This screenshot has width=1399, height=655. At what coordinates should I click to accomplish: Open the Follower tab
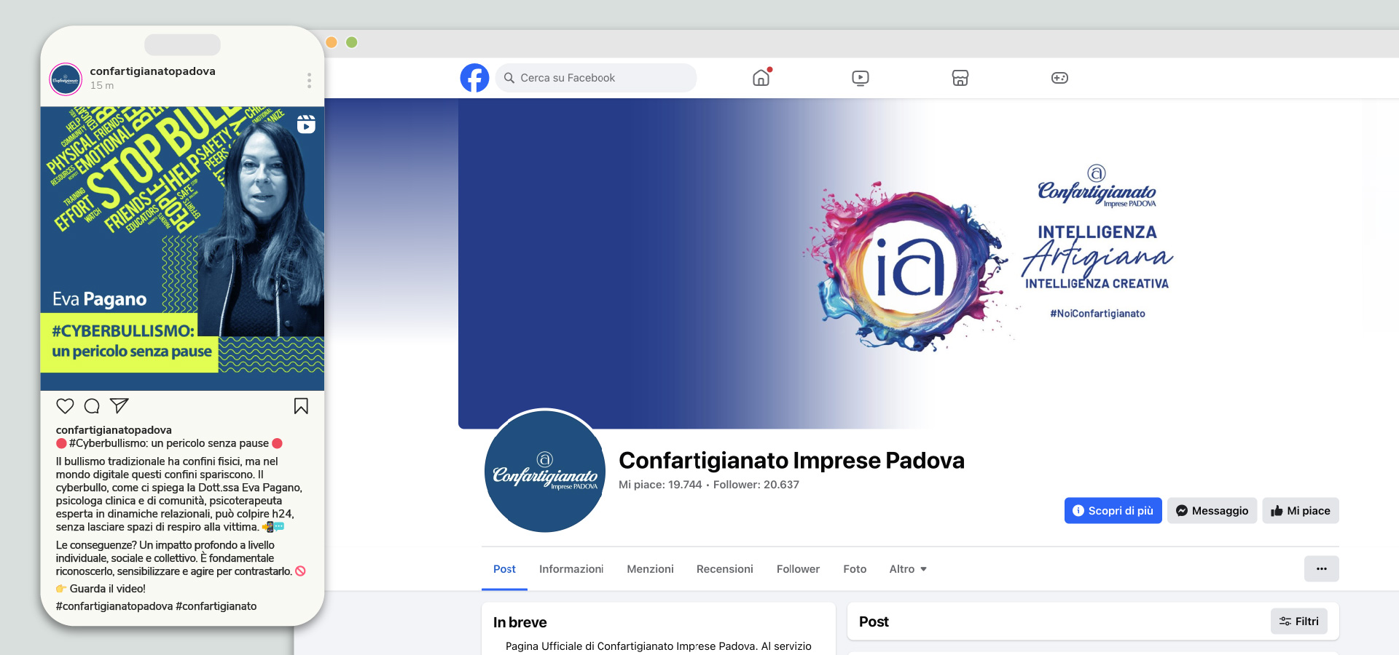pos(798,569)
